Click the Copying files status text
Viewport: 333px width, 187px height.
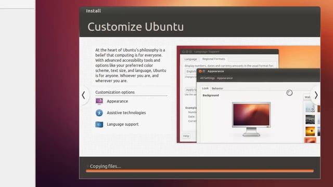[105, 166]
